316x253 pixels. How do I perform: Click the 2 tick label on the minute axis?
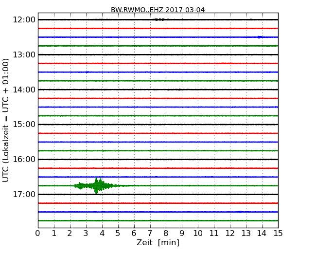coord(70,234)
